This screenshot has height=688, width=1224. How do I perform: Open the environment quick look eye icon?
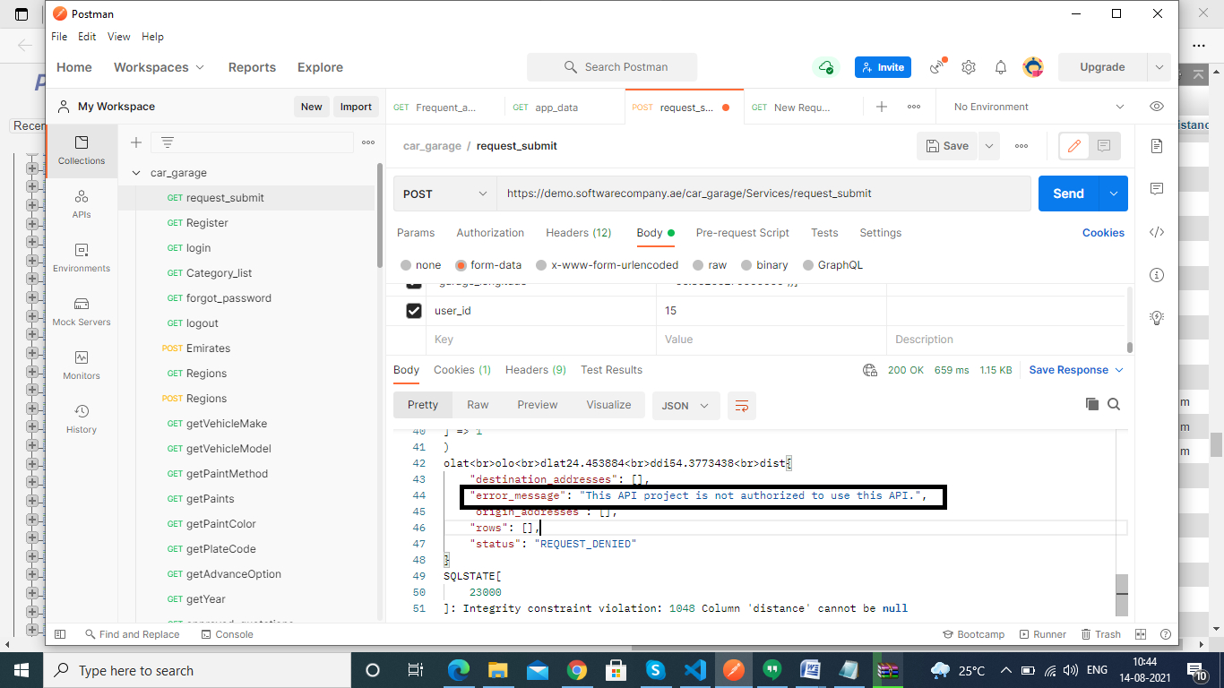pyautogui.click(x=1156, y=107)
